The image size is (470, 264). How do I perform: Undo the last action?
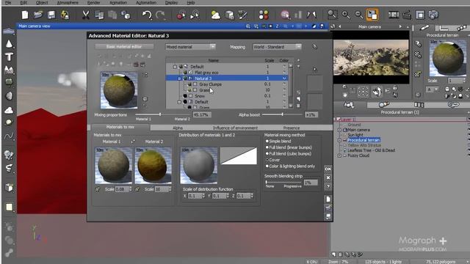(x=147, y=15)
